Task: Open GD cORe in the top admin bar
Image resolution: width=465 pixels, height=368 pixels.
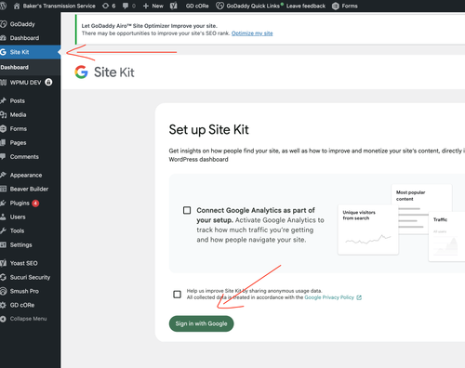Action: (197, 6)
